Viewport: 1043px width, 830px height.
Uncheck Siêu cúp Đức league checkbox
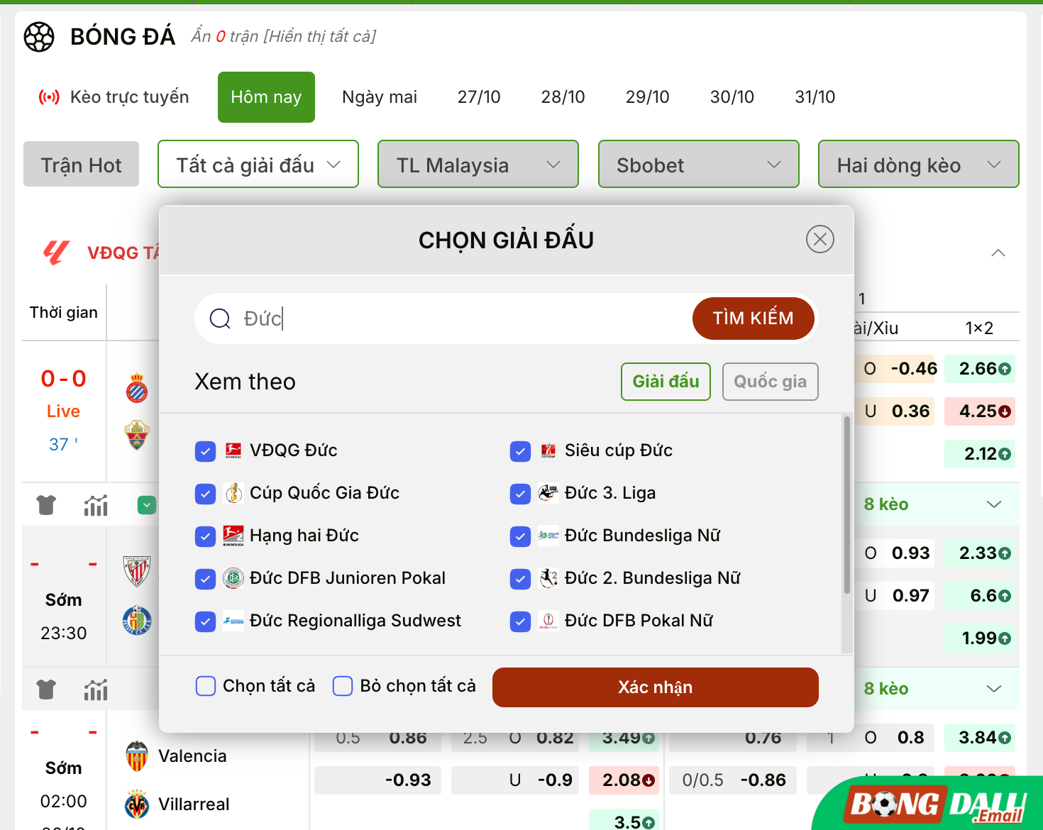pyautogui.click(x=520, y=451)
